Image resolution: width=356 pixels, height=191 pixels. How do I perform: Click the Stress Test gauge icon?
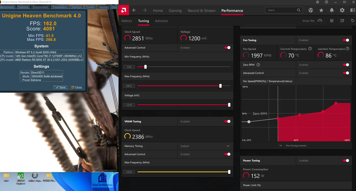coord(320,21)
